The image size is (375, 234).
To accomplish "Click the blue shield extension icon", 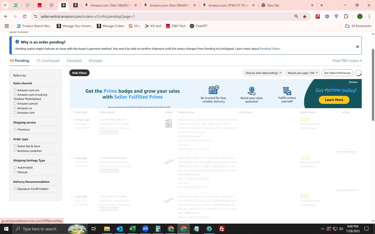I will click(336, 16).
